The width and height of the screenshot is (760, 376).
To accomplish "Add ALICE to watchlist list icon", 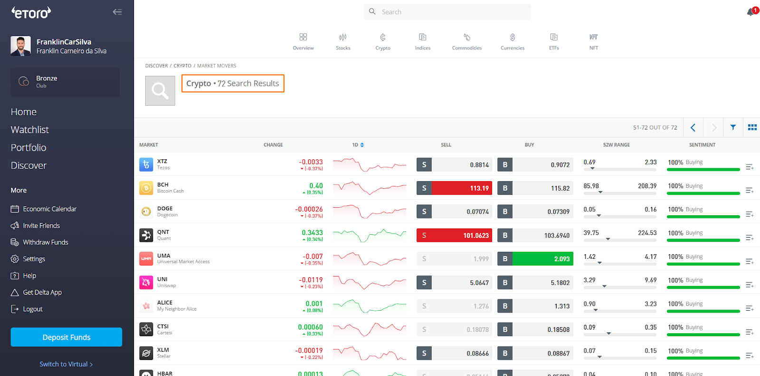I will (750, 309).
